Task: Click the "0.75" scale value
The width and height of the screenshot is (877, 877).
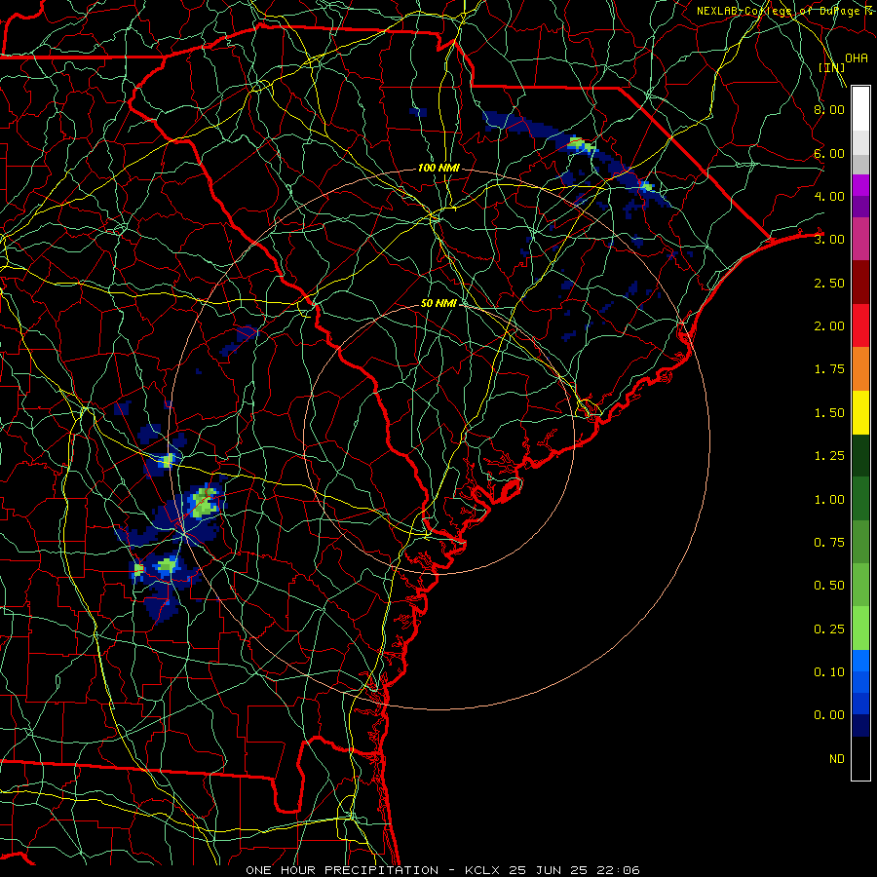Action: [829, 543]
